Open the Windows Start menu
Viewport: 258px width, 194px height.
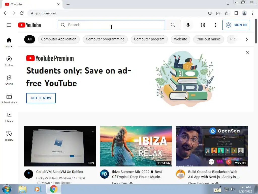[7, 189]
